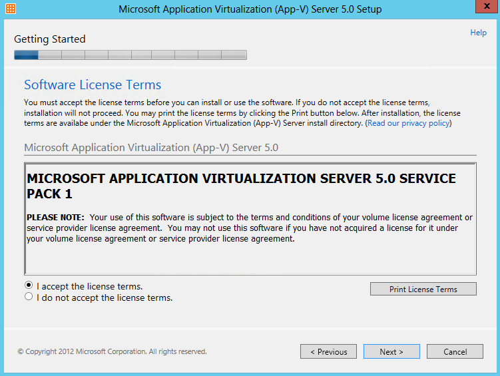500x376 pixels.
Task: Go back with the Previous button
Action: coord(328,351)
